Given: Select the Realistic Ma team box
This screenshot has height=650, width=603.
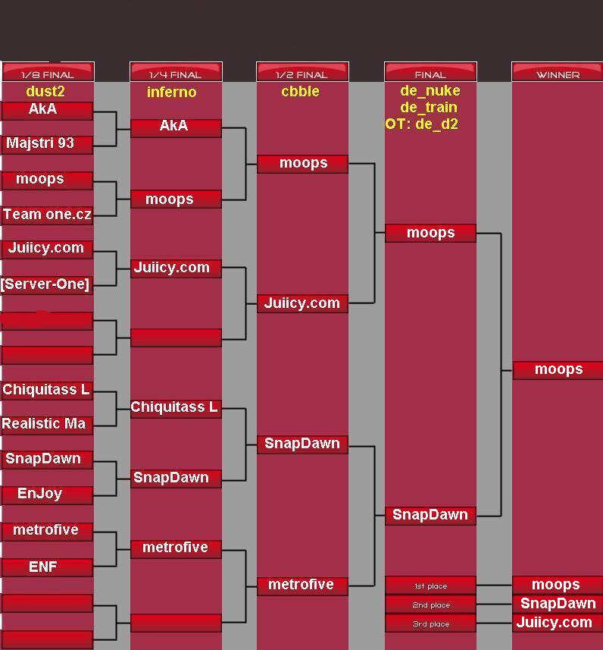Looking at the screenshot, I should 47,425.
